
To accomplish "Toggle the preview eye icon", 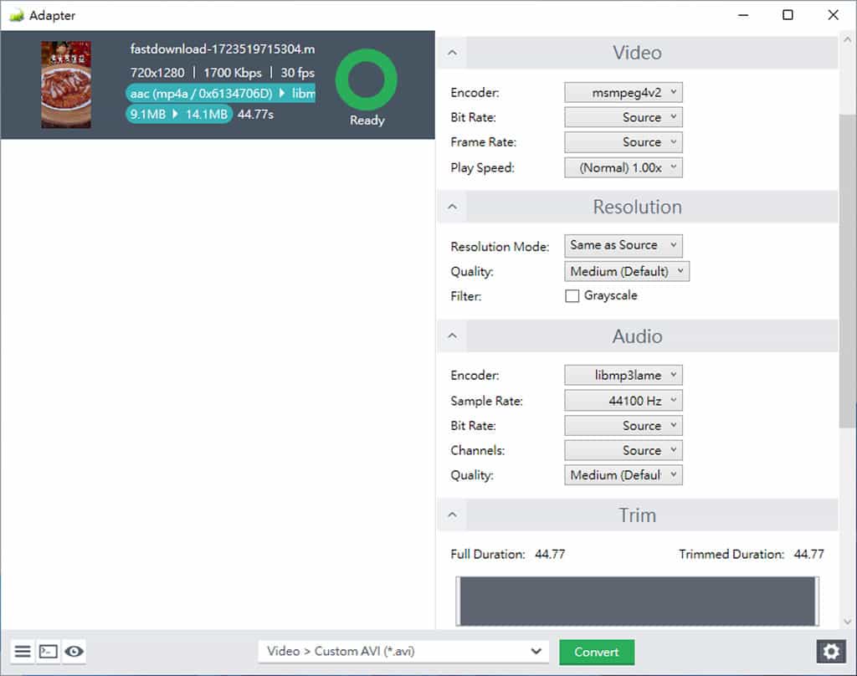I will click(74, 651).
